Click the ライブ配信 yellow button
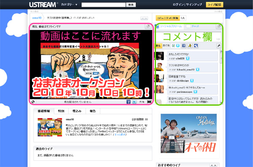Viewport: 253px width, 167px height. [x=215, y=5]
